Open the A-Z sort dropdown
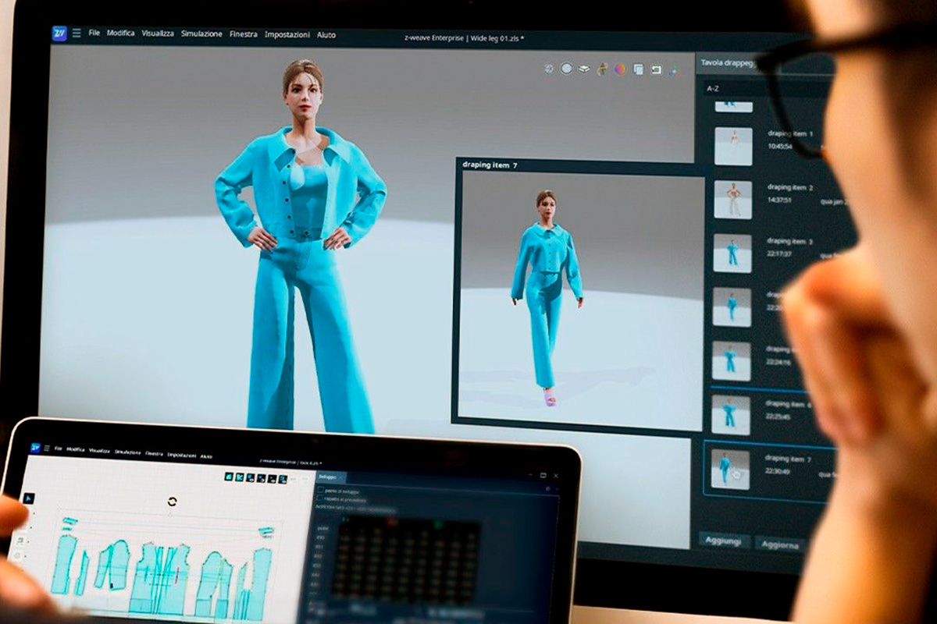Image resolution: width=937 pixels, height=624 pixels. (x=713, y=89)
